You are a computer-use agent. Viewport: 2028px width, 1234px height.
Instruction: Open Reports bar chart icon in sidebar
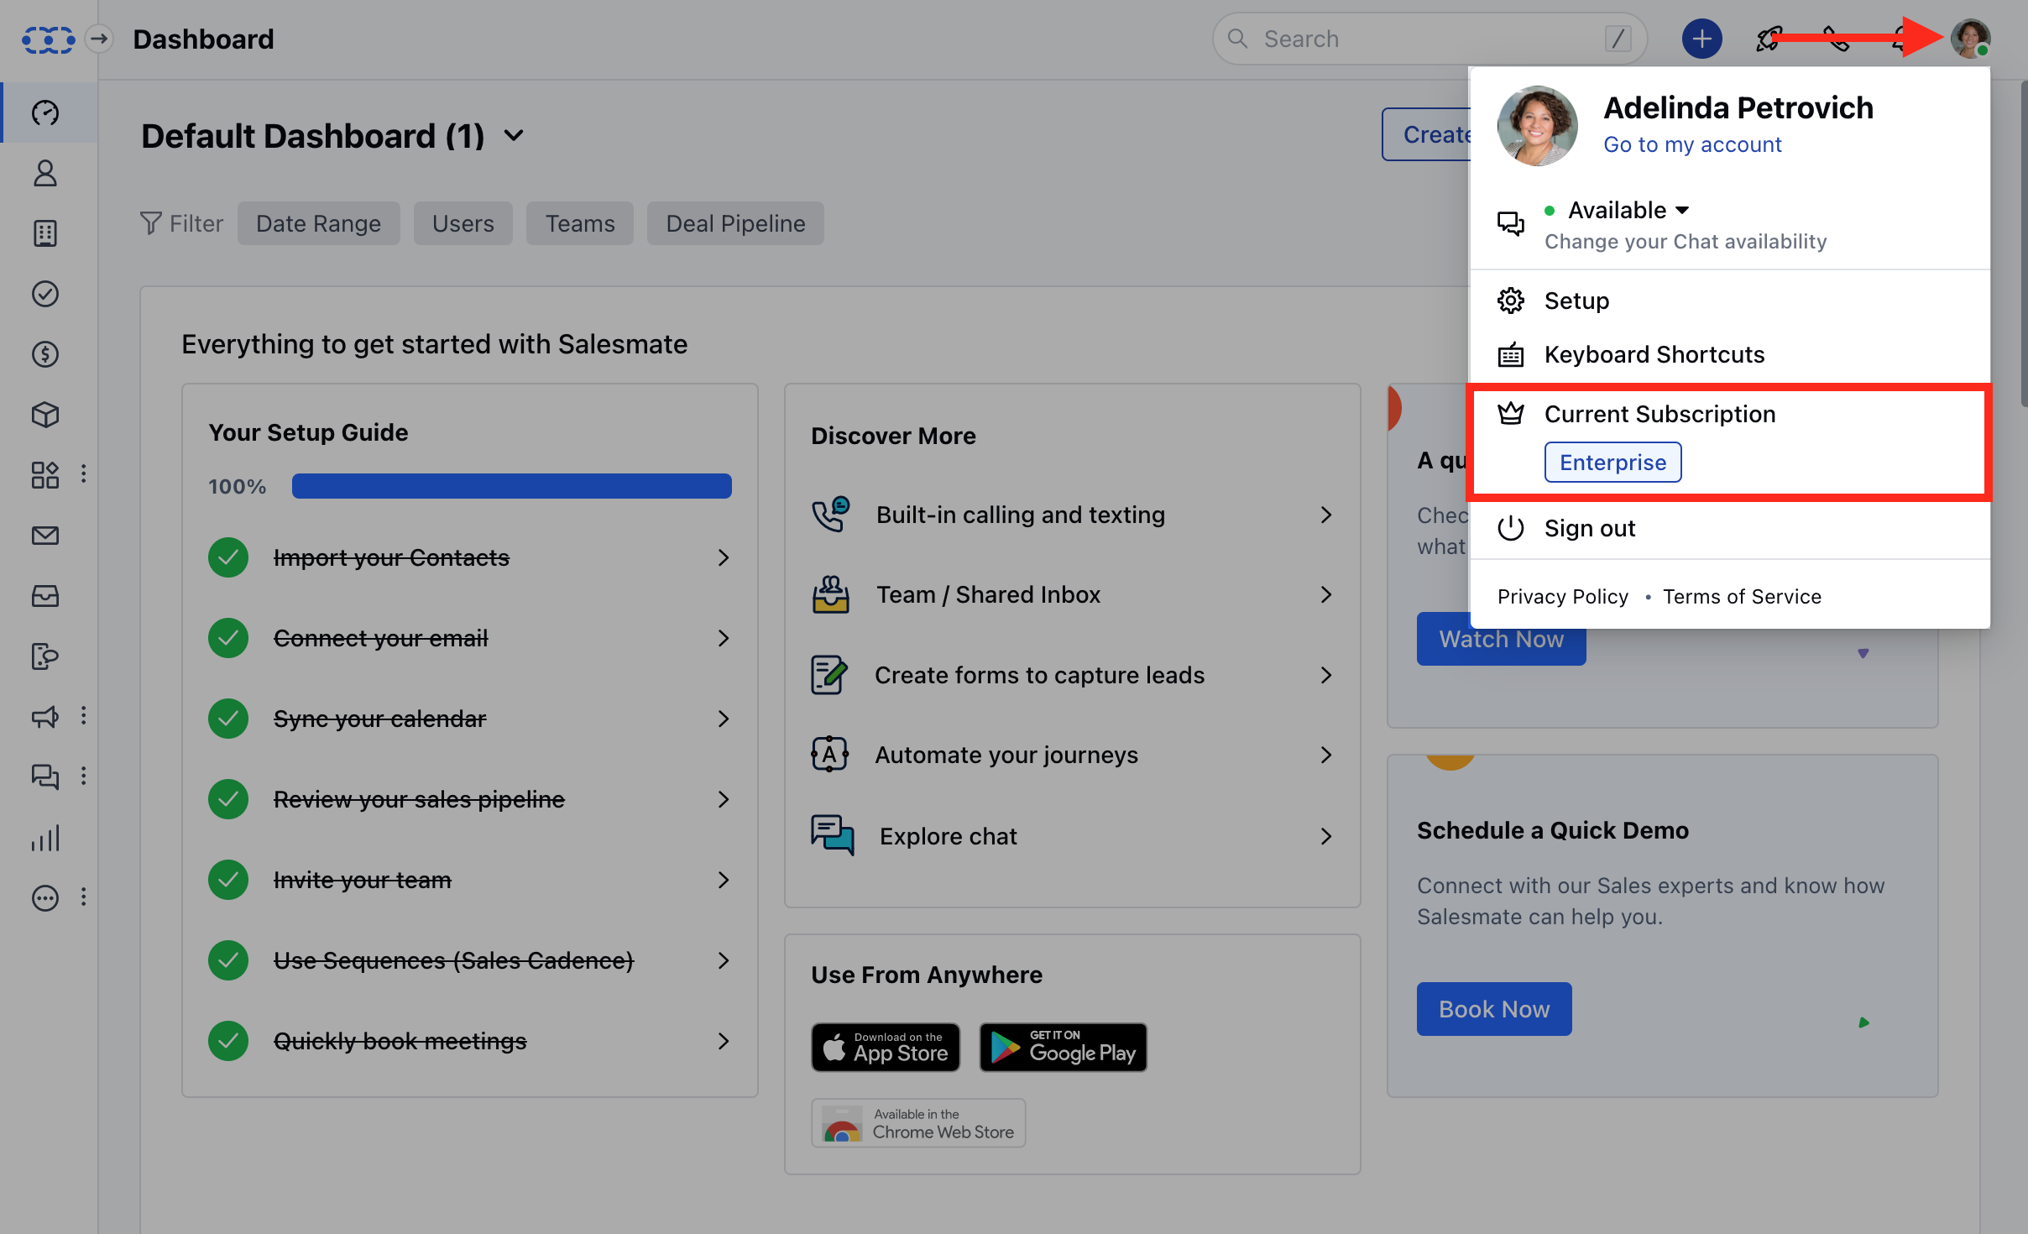45,838
